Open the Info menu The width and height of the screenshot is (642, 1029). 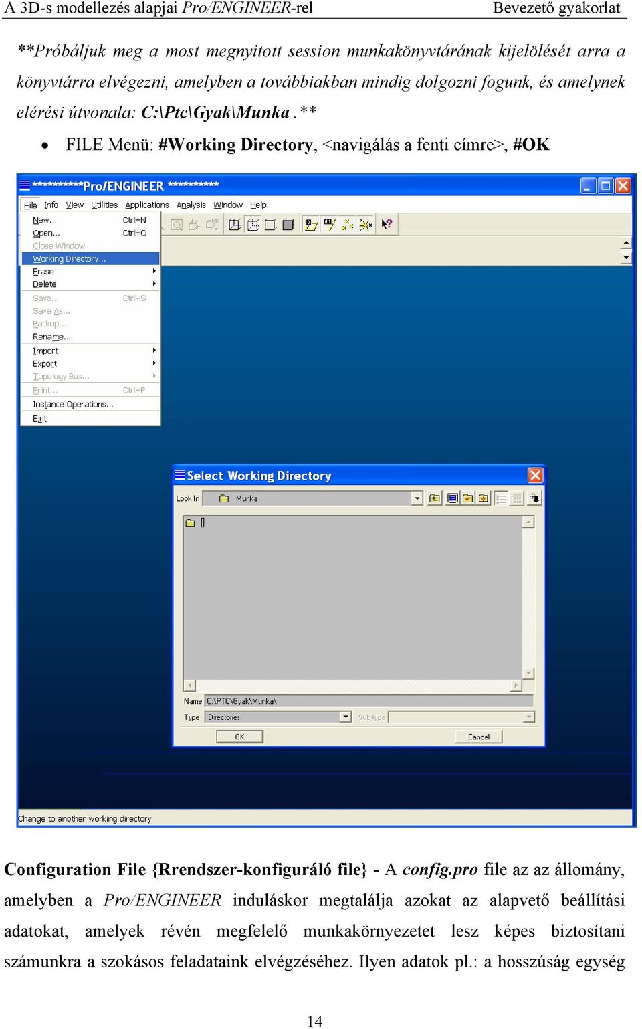coord(51,205)
